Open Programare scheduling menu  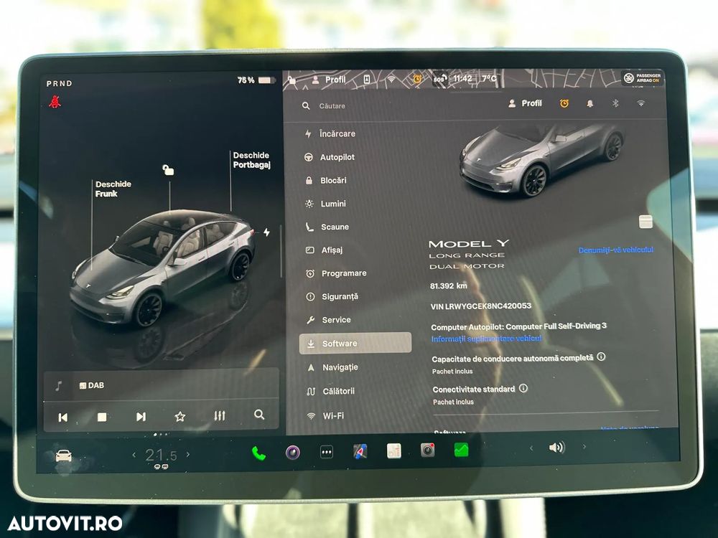336,273
